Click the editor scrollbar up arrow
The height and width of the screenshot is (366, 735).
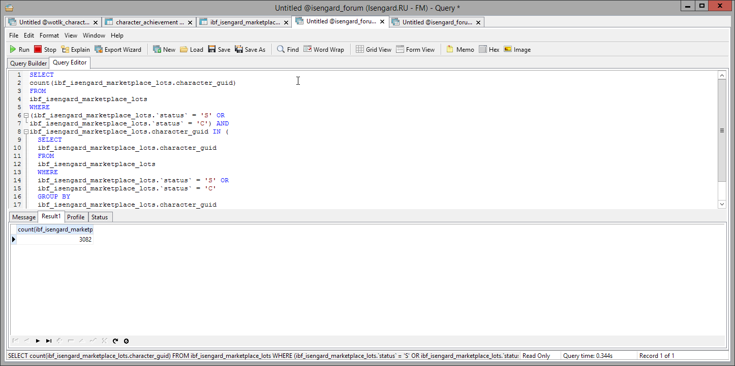722,75
